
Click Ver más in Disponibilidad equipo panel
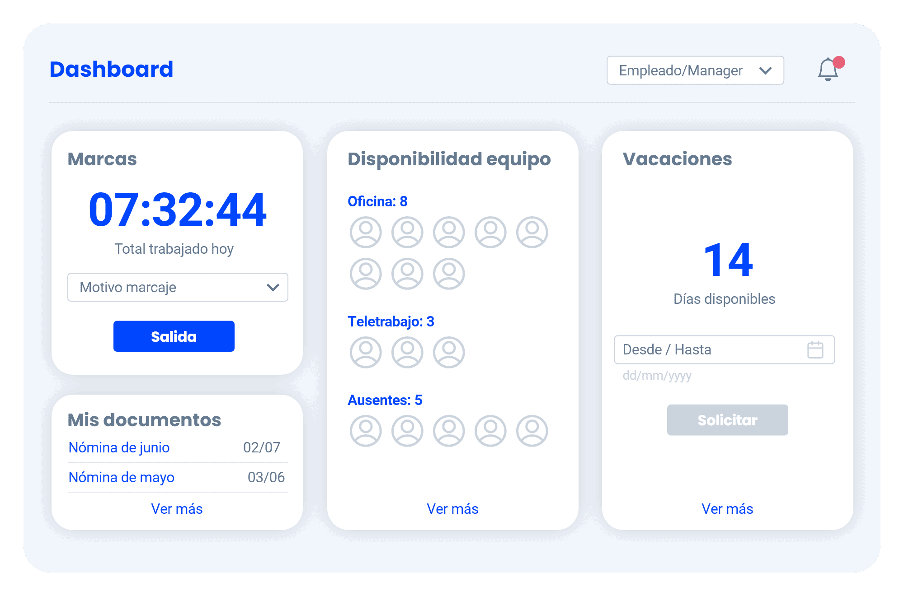pyautogui.click(x=452, y=509)
